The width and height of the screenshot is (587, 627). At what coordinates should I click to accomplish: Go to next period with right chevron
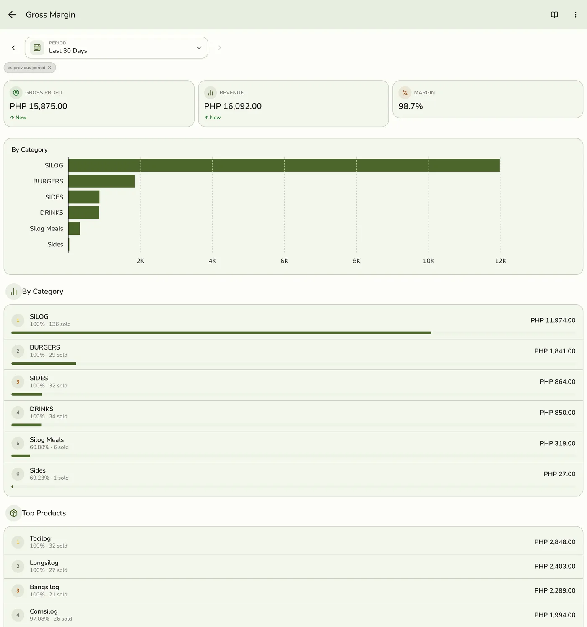tap(219, 48)
